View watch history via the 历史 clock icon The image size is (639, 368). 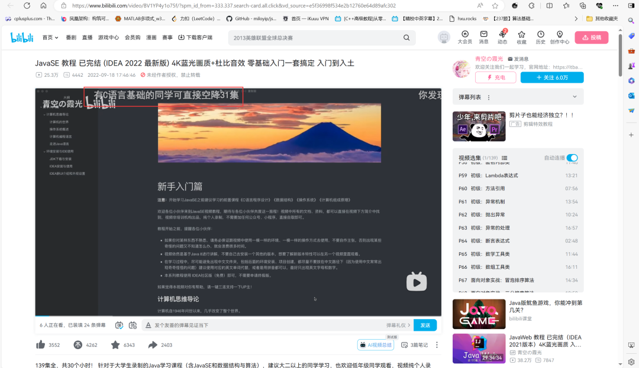tap(540, 37)
